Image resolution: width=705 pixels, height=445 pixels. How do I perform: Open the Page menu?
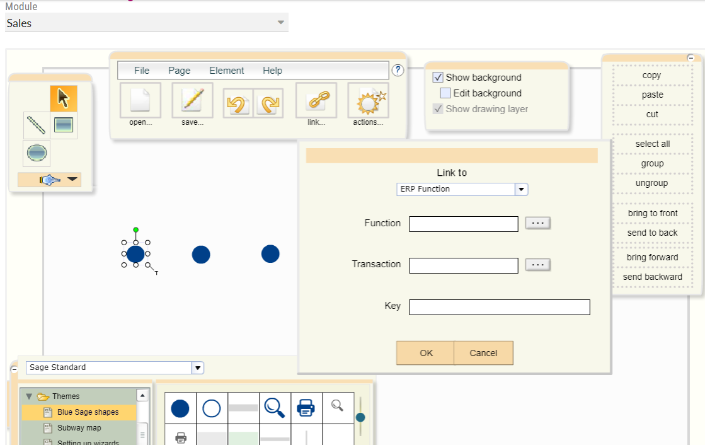179,70
